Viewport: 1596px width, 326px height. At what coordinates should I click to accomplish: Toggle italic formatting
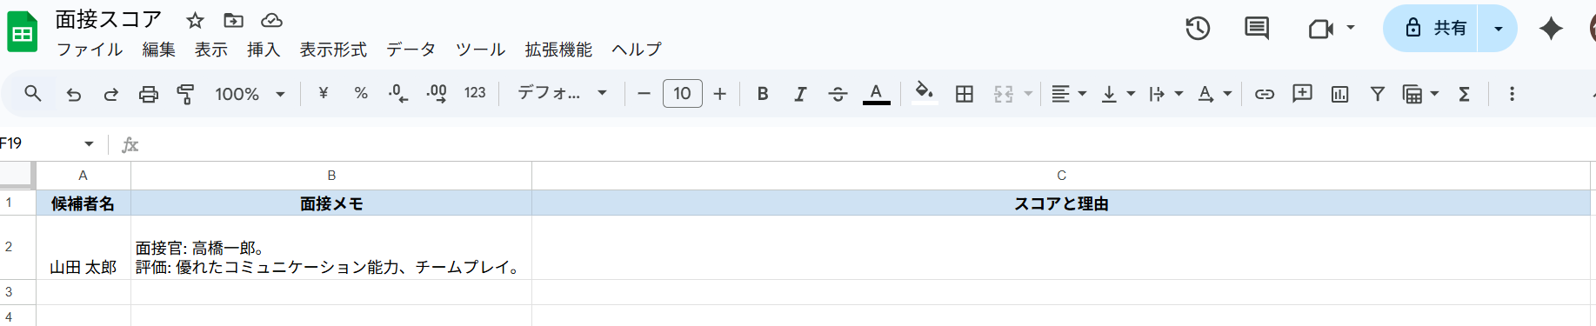click(x=800, y=94)
